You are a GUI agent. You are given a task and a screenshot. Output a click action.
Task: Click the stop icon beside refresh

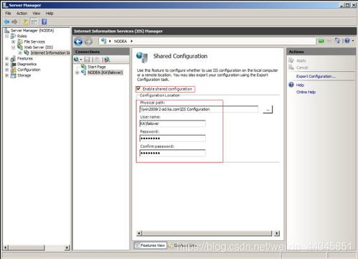click(x=329, y=41)
